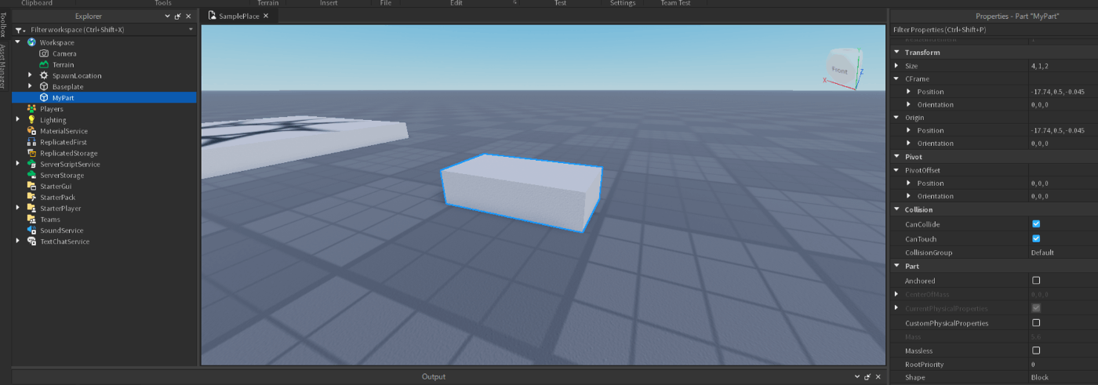Click the ReplicatedFirst icon
This screenshot has height=385, width=1098.
pyautogui.click(x=31, y=142)
